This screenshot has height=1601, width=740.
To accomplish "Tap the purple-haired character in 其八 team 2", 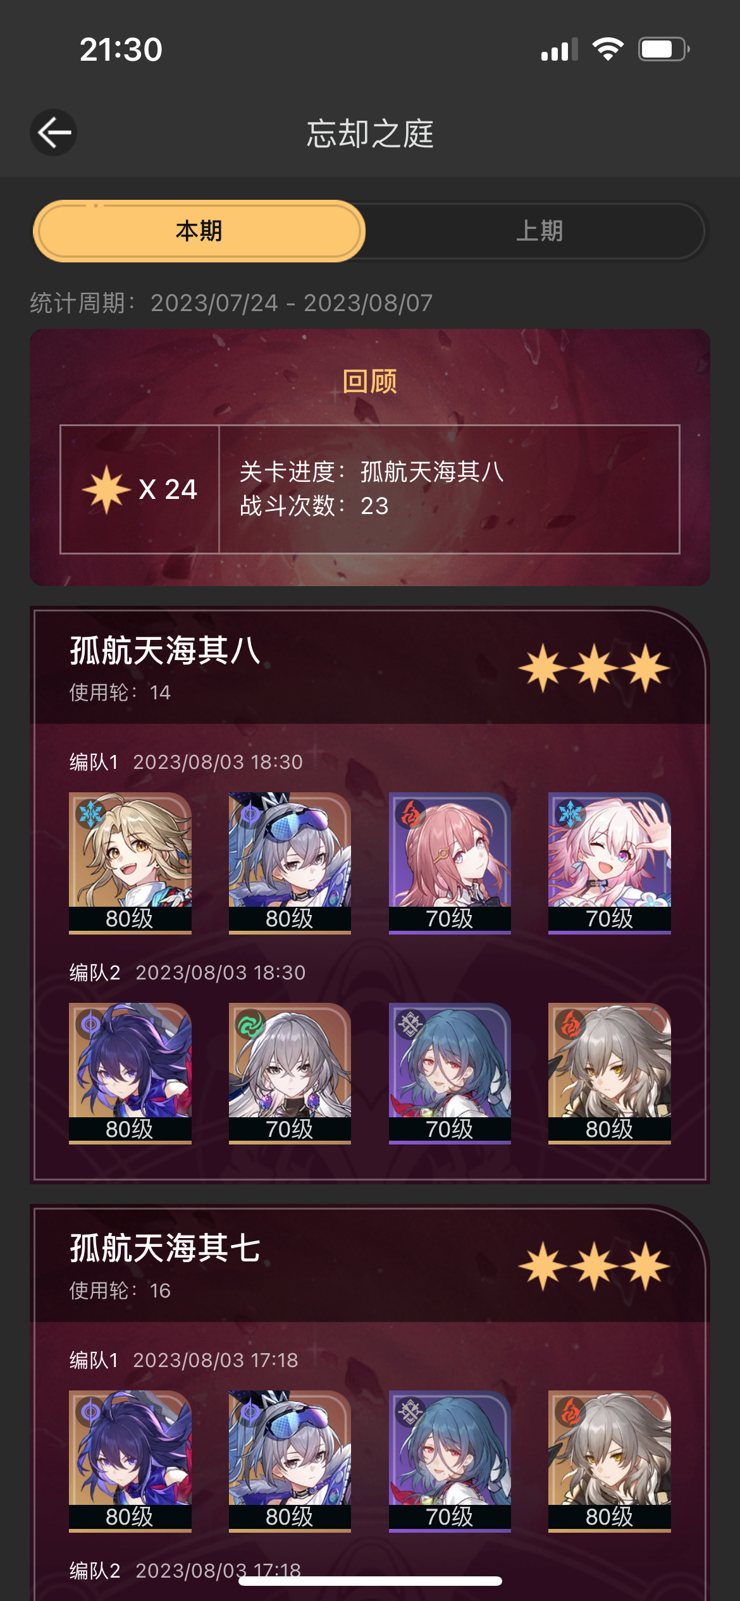I will tap(130, 1073).
